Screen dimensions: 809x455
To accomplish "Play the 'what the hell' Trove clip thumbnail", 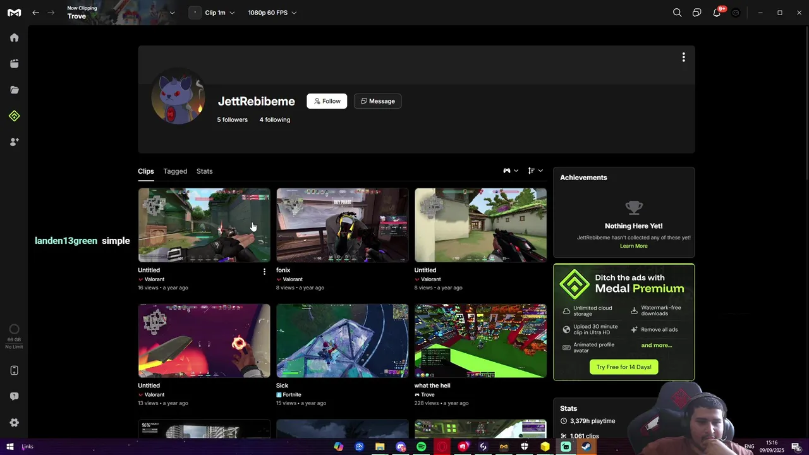I will [480, 341].
